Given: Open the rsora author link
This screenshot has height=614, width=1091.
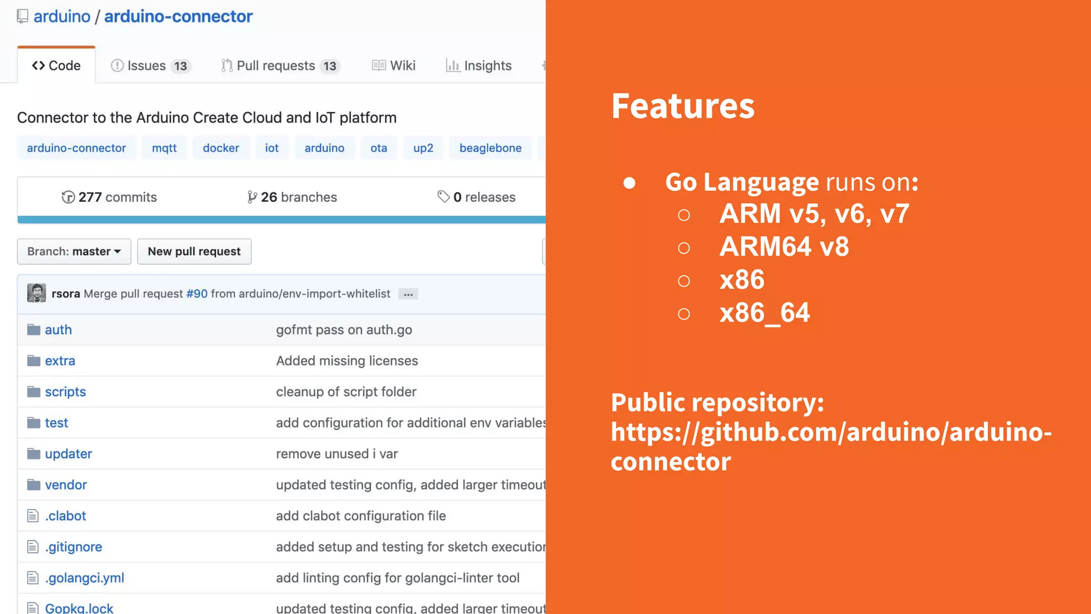Looking at the screenshot, I should (x=66, y=294).
